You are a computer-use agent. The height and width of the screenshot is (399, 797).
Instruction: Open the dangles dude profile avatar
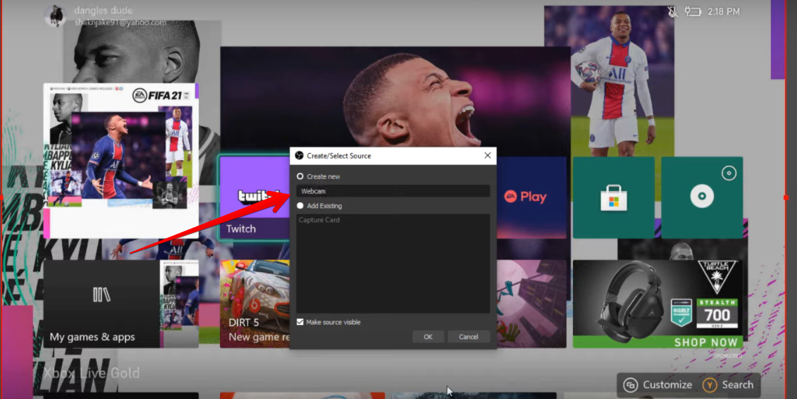(x=54, y=16)
